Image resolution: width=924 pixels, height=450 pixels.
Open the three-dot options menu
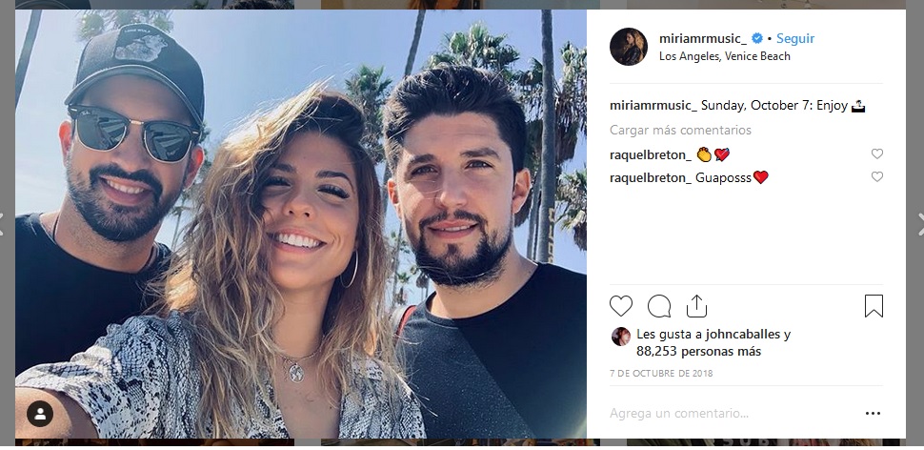(x=873, y=414)
